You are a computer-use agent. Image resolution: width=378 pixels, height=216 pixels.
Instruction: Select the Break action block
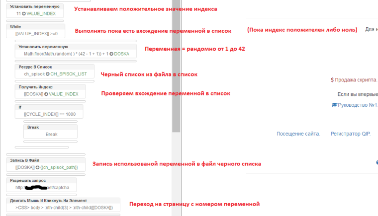(50, 131)
